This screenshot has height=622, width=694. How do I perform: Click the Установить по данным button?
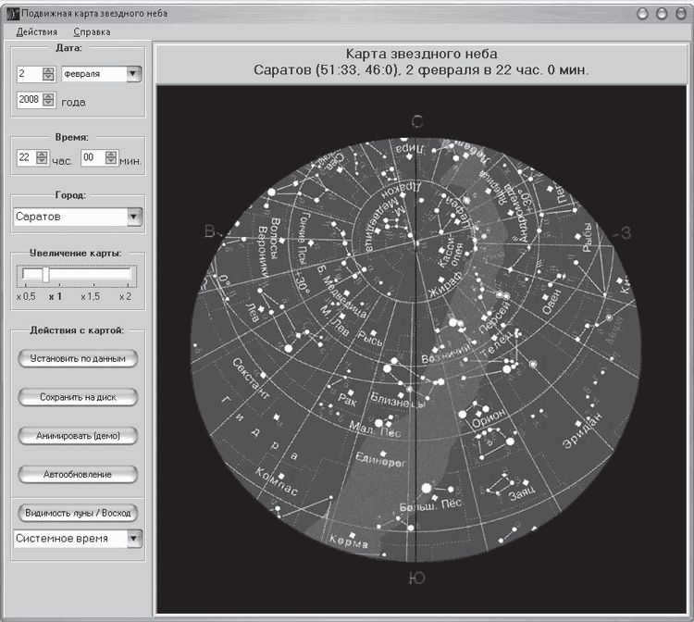(x=78, y=358)
